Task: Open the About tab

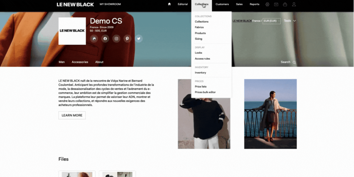Action: (99, 62)
